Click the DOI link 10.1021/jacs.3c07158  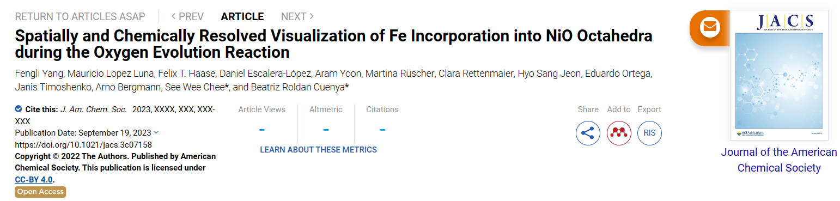click(83, 144)
